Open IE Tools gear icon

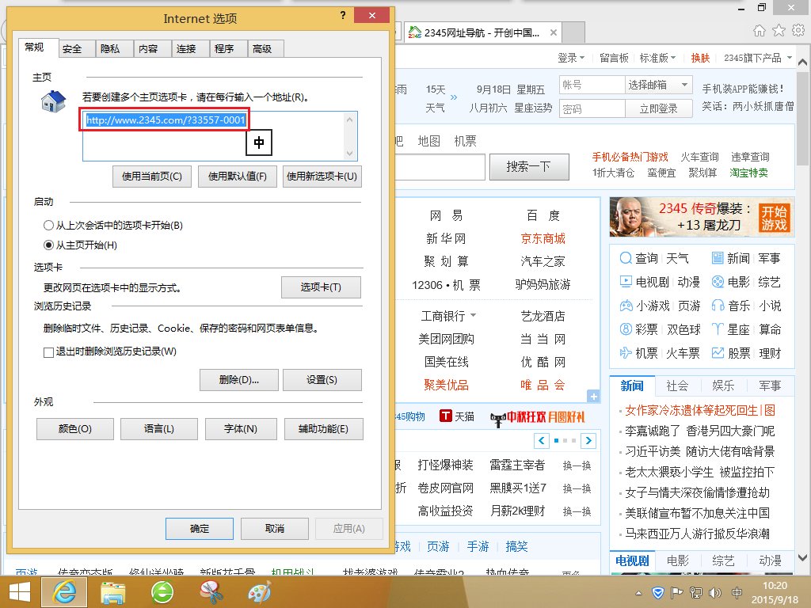click(x=797, y=30)
